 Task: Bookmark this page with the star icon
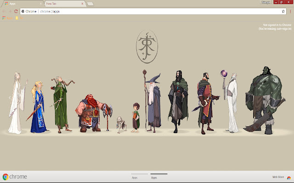coord(283,11)
